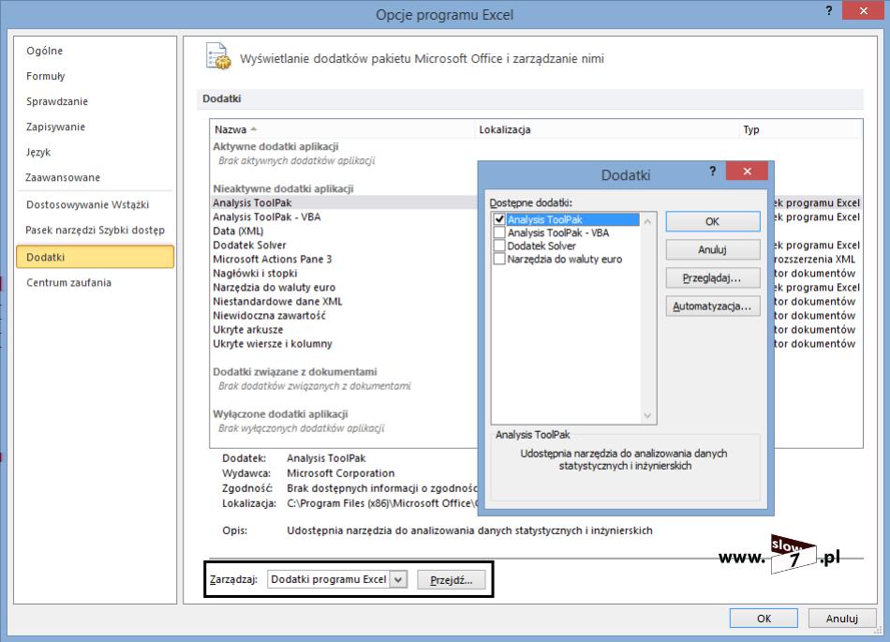Open help in the Opcje programu Excel window

[x=829, y=11]
